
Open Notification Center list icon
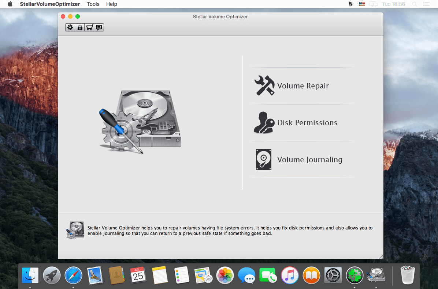point(426,4)
